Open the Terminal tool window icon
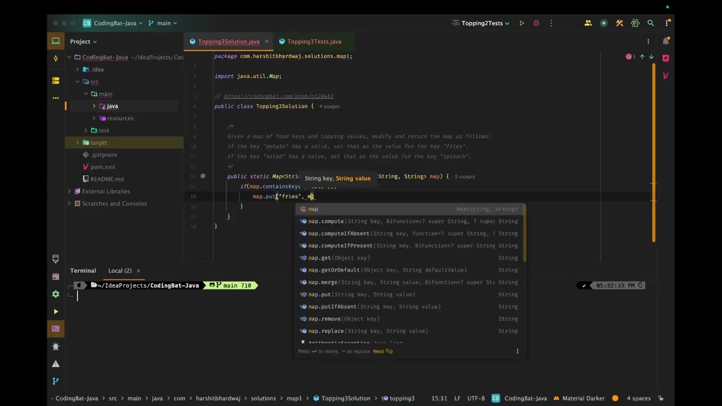722x406 pixels. pos(56,328)
